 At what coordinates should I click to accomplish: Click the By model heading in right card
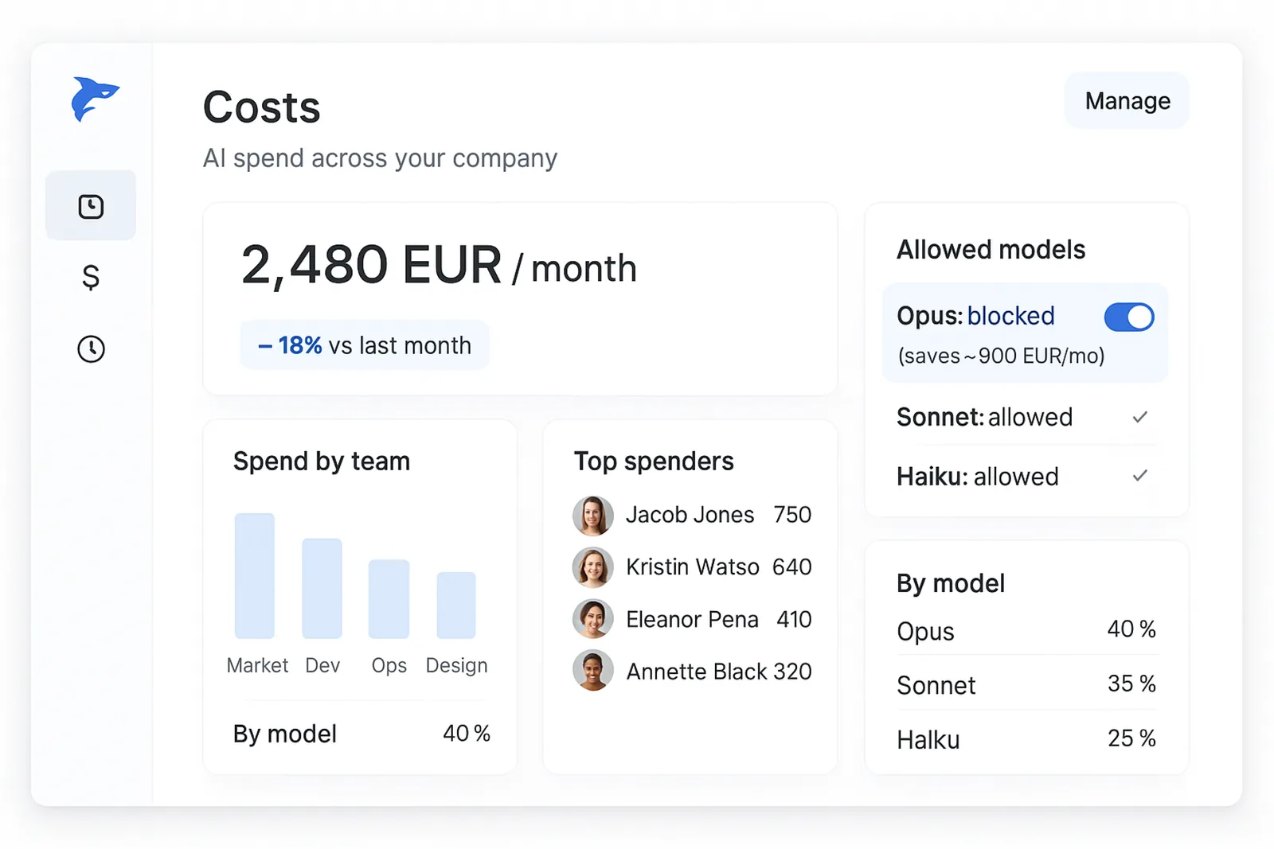(x=951, y=583)
